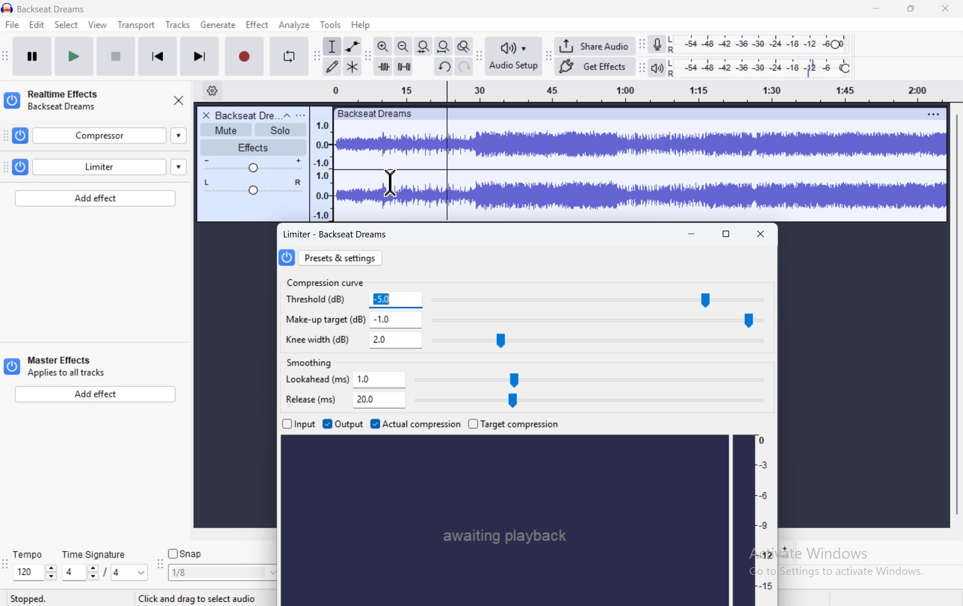Viewport: 963px width, 606px height.
Task: Disable the Limiter effect power button
Action: (x=20, y=167)
